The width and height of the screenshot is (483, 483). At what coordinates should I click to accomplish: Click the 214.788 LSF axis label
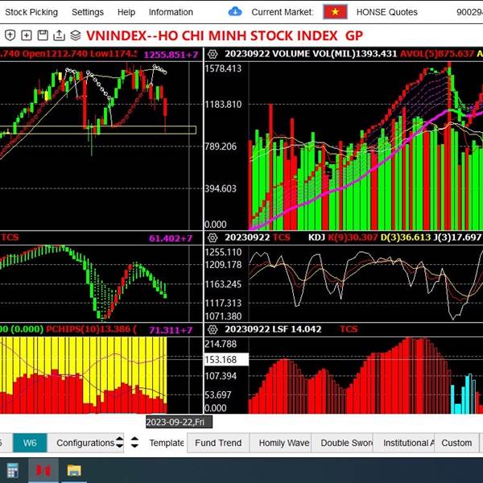point(221,344)
